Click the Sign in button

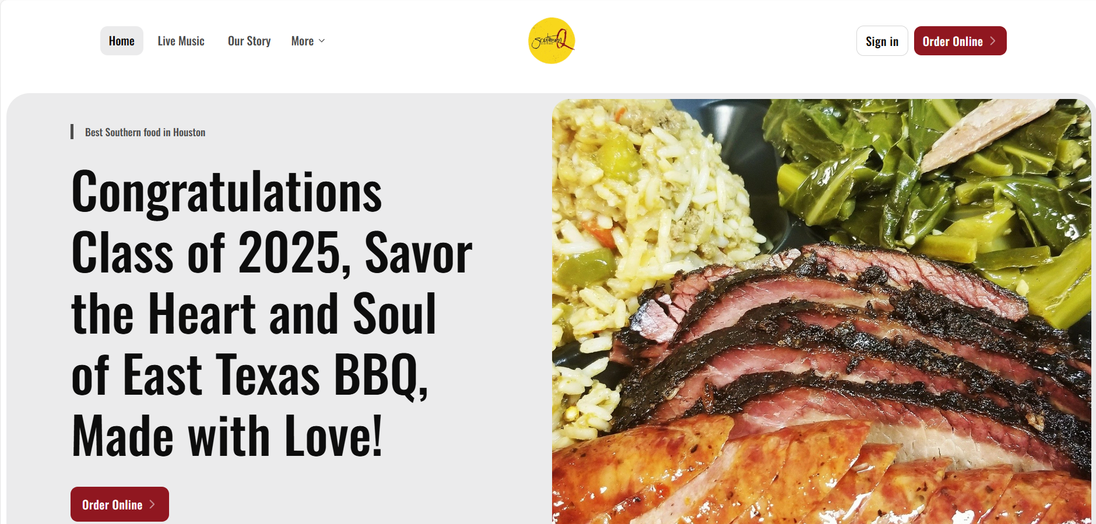click(882, 41)
